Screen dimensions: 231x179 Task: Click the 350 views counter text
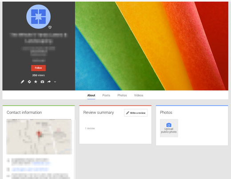click(38, 75)
